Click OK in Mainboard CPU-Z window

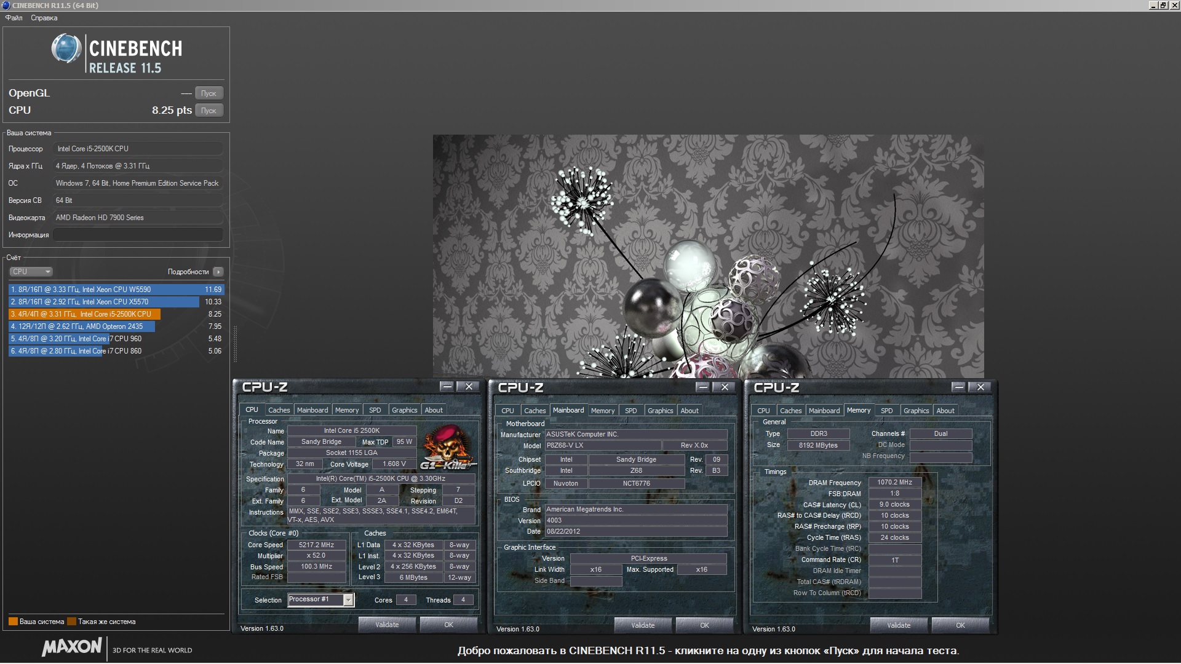705,625
